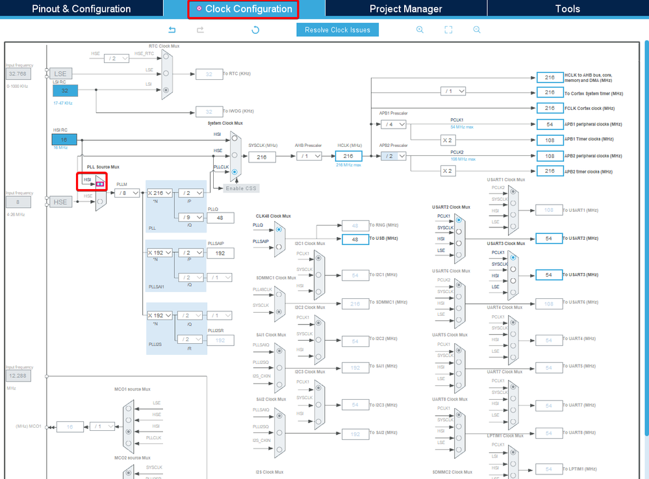Click the Resolve Clock Issues button

tap(337, 30)
